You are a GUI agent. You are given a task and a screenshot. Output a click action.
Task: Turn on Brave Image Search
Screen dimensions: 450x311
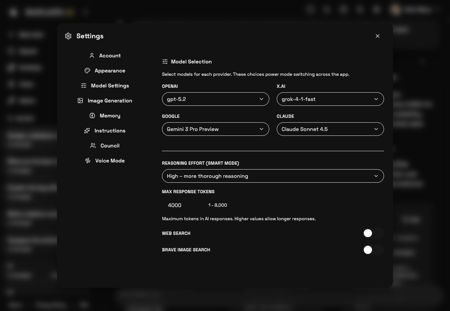tap(373, 250)
